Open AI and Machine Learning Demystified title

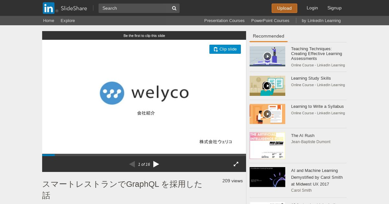[317, 177]
